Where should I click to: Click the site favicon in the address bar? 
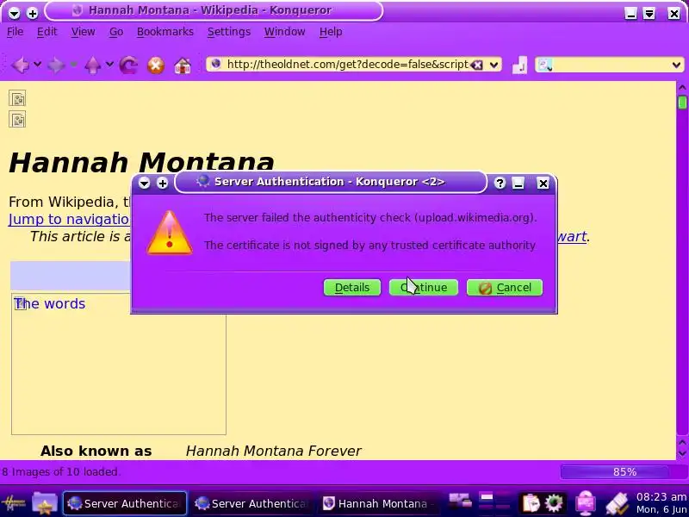coord(216,64)
